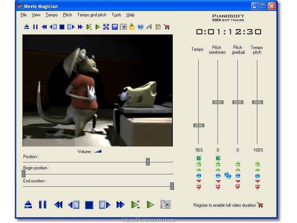The height and width of the screenshot is (223, 297).
Task: Toggle the green B button under Tempo
Action: tap(199, 158)
